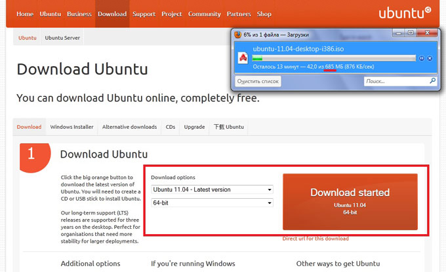Viewport: 446px width, 272px height.
Task: Open Business in top navigation
Action: 79,14
